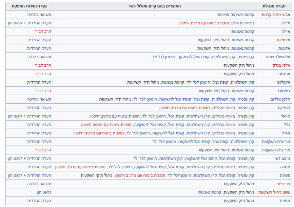The image size is (294, 207).
Task: Open תשואה כהלכה in the הלמן אלדובי row
Action: click(x=39, y=99)
